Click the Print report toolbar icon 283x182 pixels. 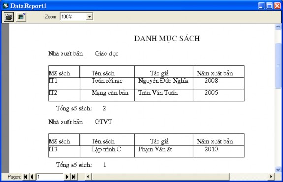coord(9,17)
